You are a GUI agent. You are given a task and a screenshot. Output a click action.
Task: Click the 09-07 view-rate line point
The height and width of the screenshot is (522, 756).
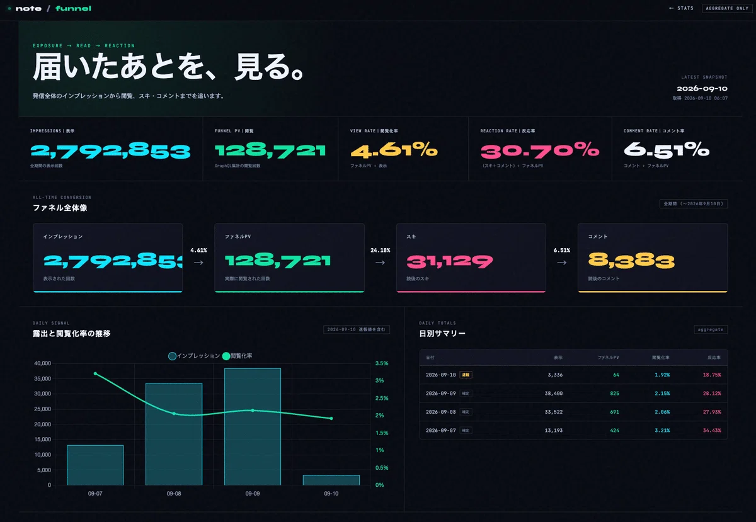click(x=95, y=373)
